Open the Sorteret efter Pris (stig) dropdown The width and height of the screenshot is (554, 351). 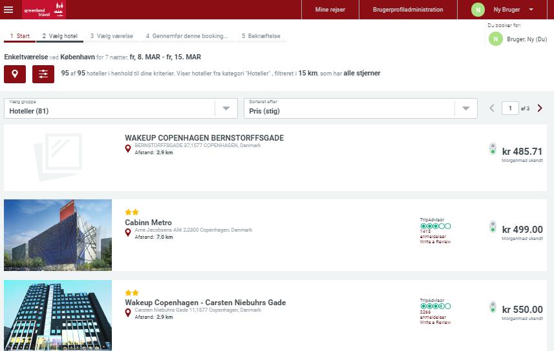(360, 108)
